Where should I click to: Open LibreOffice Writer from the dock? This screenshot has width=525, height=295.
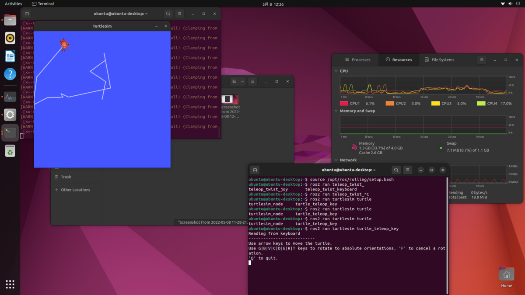[x=10, y=56]
